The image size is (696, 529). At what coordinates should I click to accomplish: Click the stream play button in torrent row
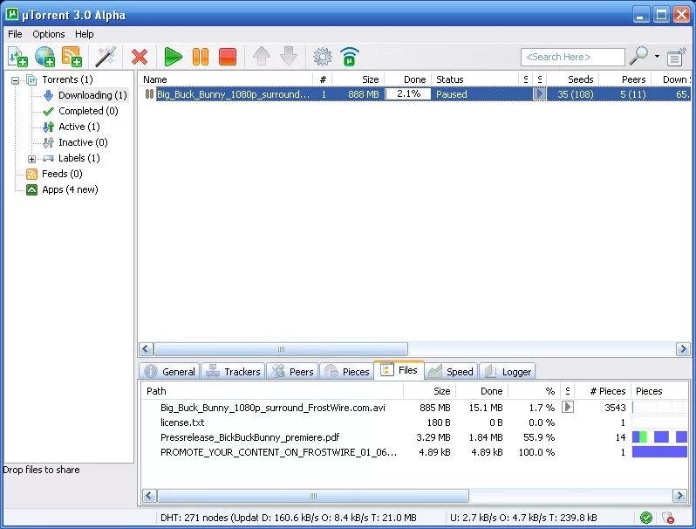(x=539, y=93)
